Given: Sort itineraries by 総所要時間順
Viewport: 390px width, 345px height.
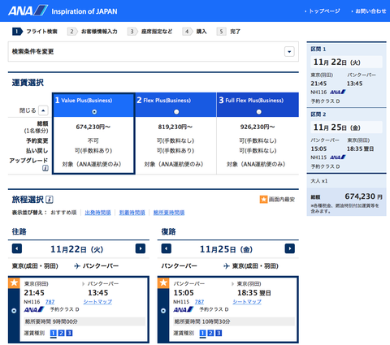Looking at the screenshot, I should click(x=169, y=213).
